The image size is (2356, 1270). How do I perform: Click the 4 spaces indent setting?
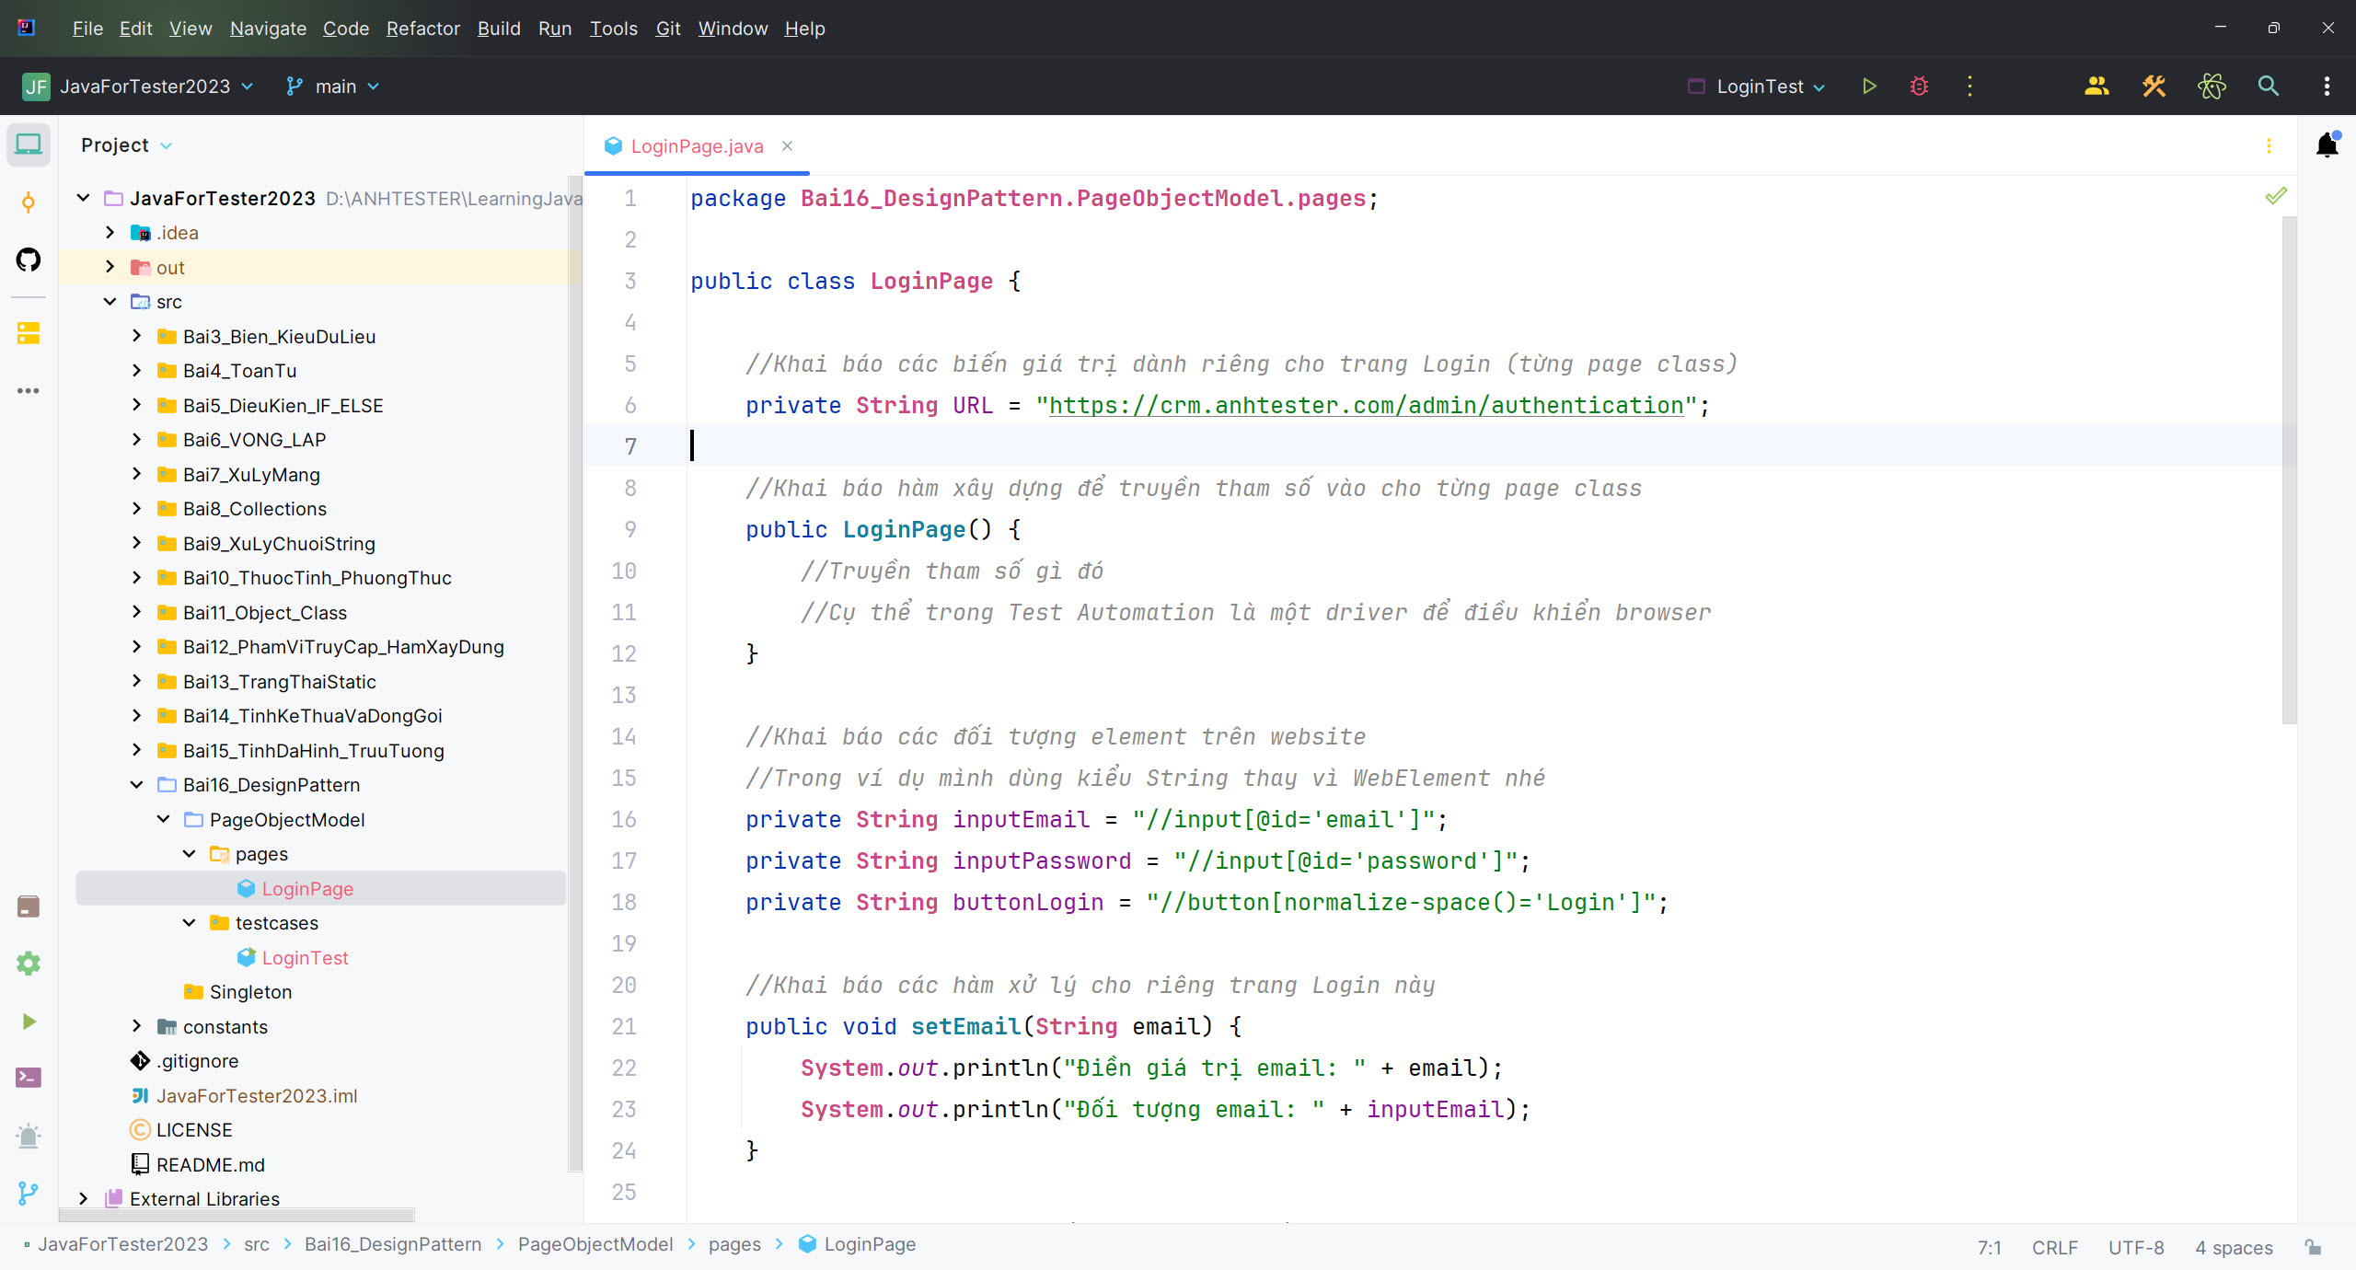tap(2234, 1247)
